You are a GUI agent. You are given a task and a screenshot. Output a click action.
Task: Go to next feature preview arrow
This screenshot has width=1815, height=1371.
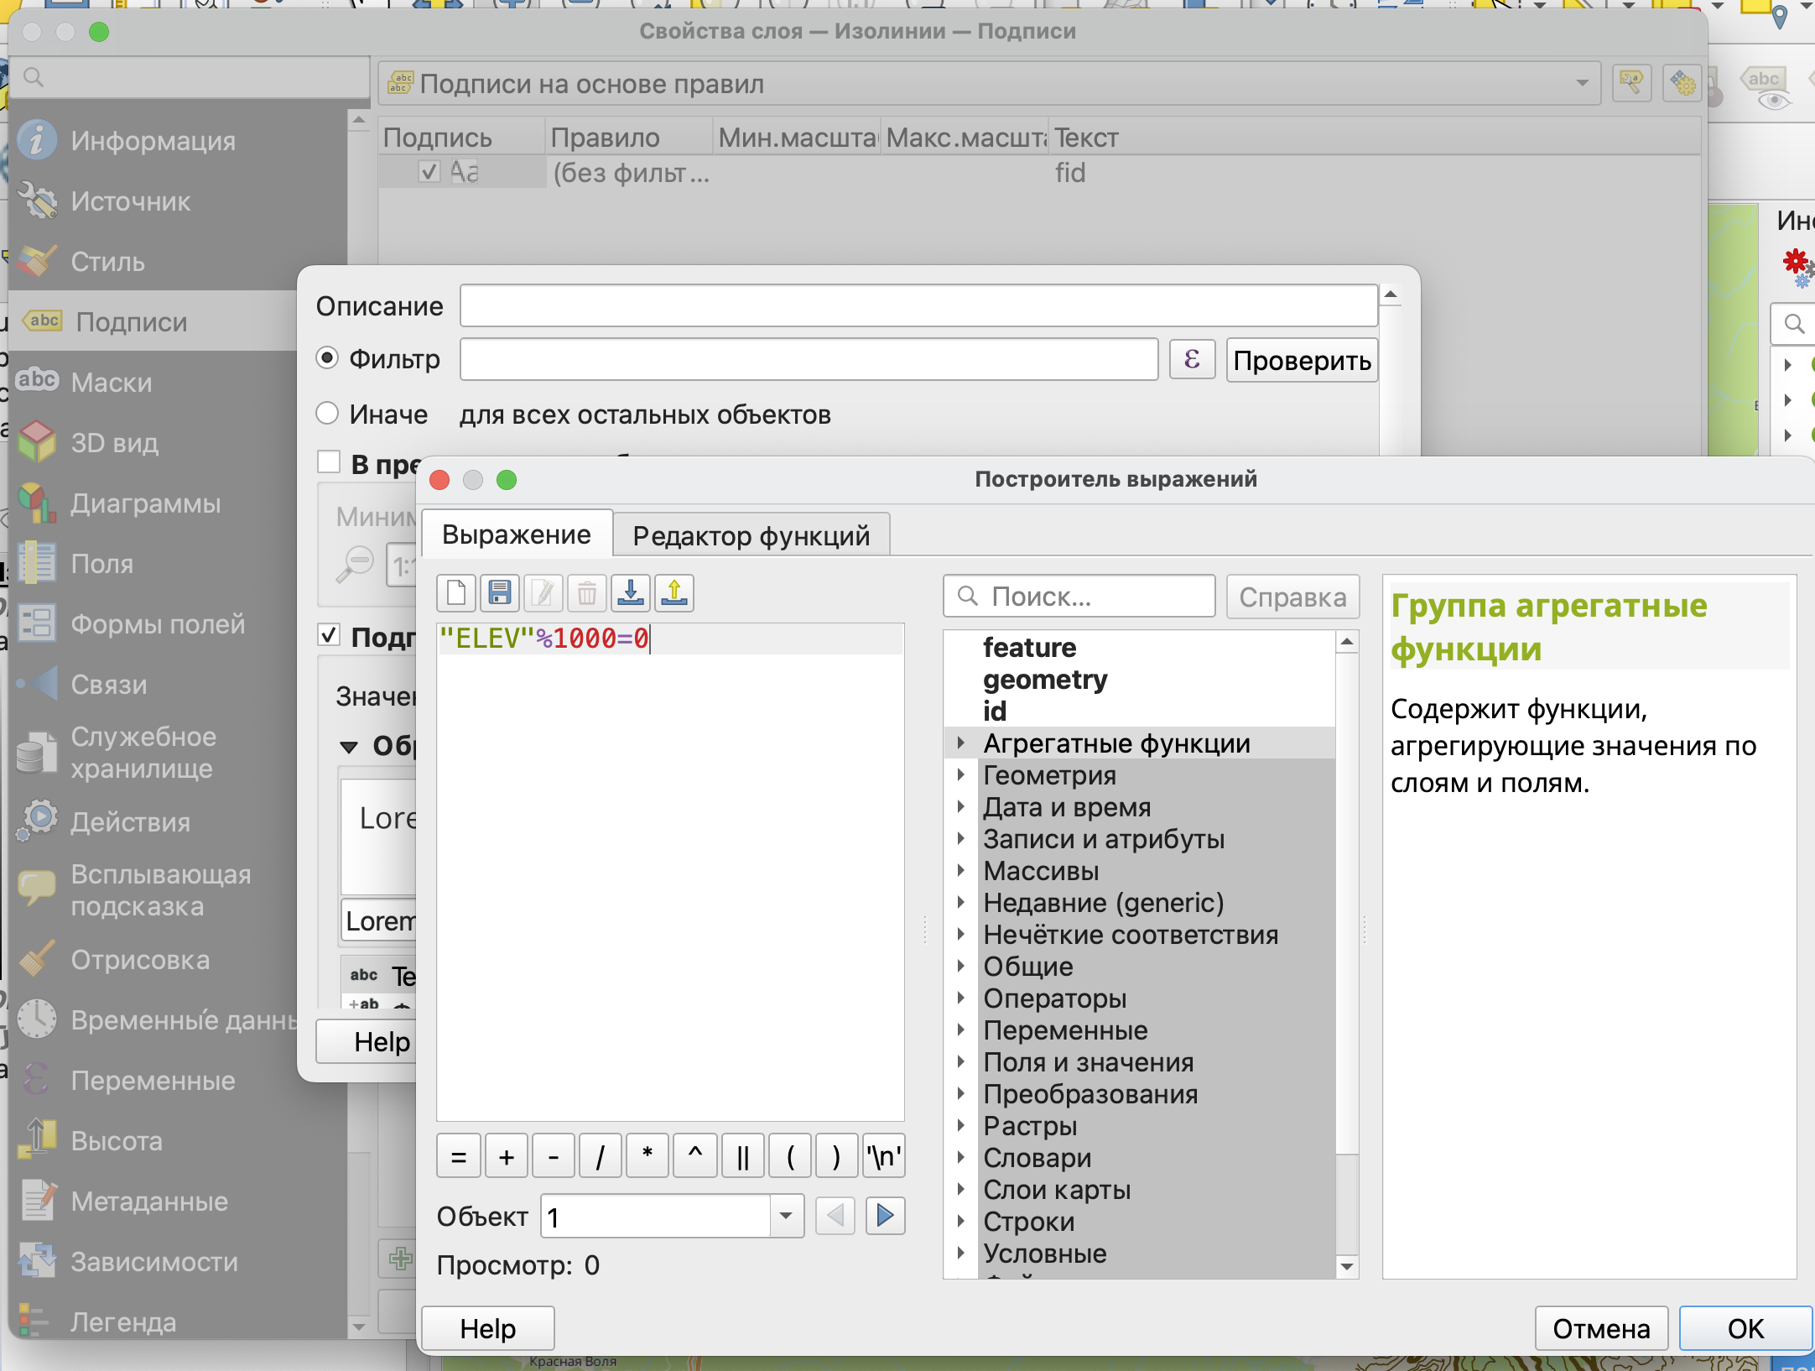(x=885, y=1216)
